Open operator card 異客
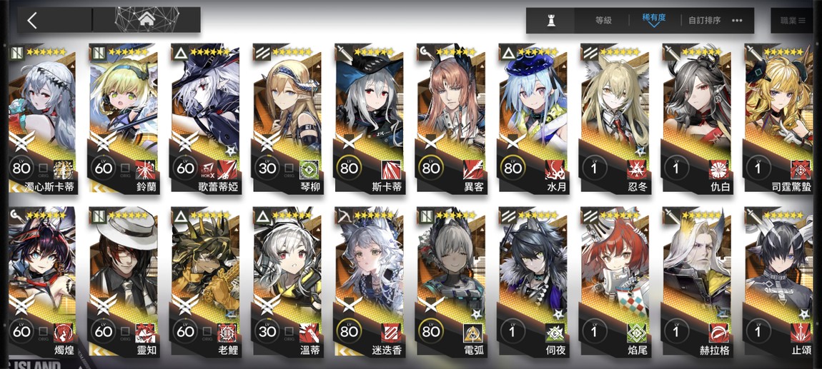Screen dimensions: 822x369 click(451, 118)
